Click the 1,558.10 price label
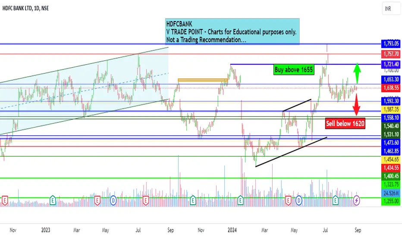402x237 pixels. point(391,118)
